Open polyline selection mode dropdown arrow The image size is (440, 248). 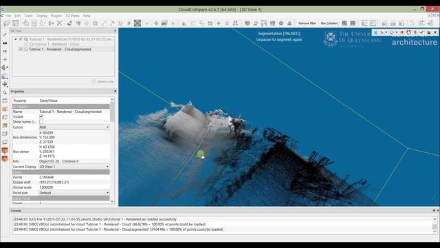click(x=396, y=32)
